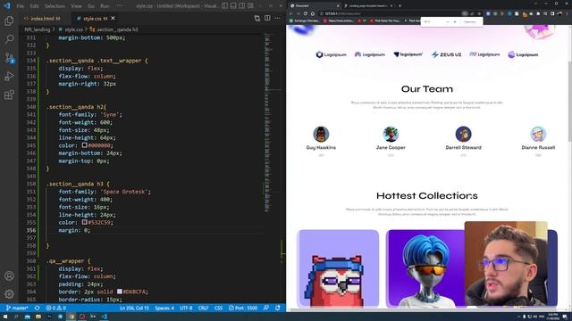The image size is (572, 321).
Task: Open the Explorer view in VS Code
Action: (9, 21)
